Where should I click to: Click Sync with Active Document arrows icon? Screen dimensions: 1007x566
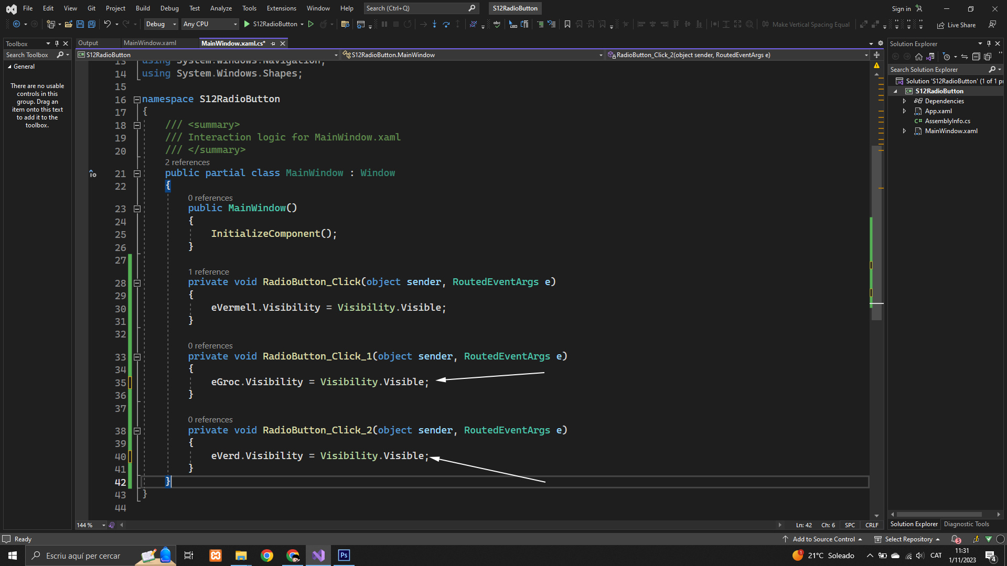click(x=964, y=57)
